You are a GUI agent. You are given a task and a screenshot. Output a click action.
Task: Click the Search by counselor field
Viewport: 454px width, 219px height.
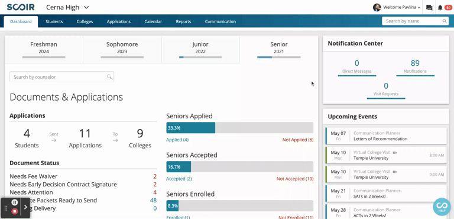61,77
